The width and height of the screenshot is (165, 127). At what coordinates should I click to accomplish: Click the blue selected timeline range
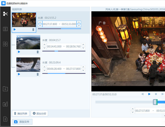(161, 102)
